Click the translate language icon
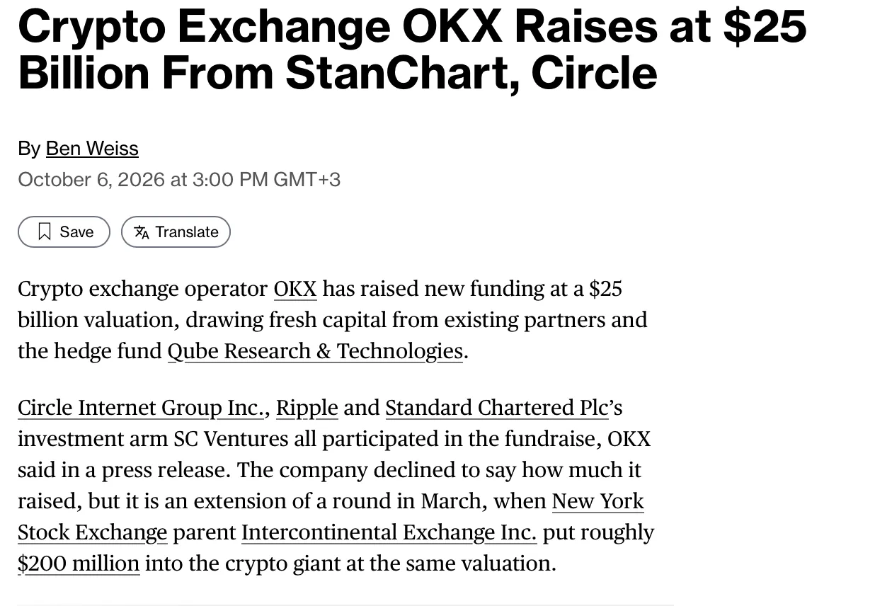 point(142,232)
